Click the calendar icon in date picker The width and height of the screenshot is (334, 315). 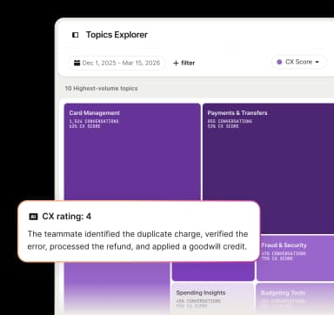77,63
